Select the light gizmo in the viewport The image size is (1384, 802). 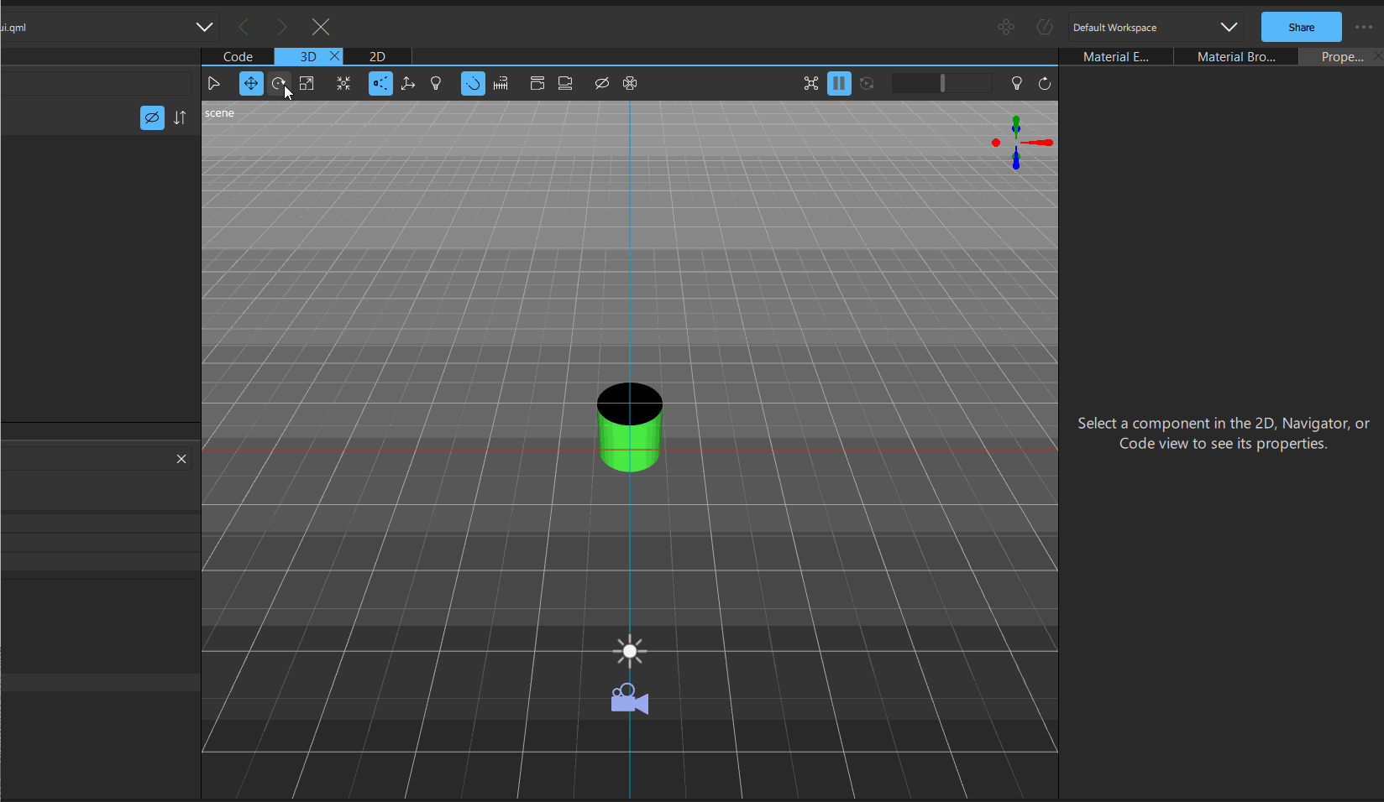[x=630, y=651]
